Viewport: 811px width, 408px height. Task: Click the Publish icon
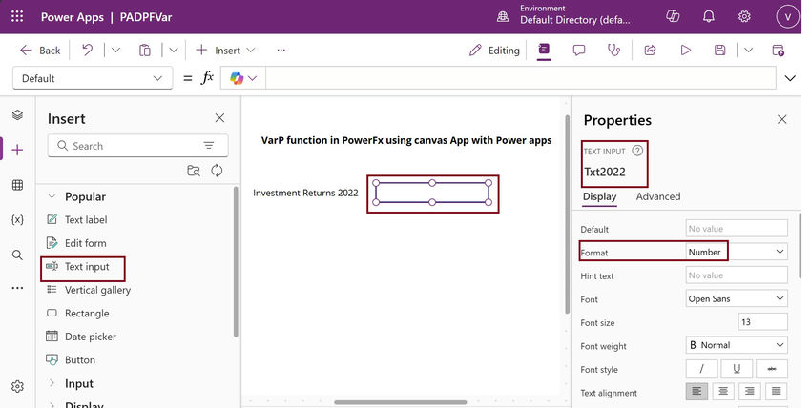[x=778, y=51]
